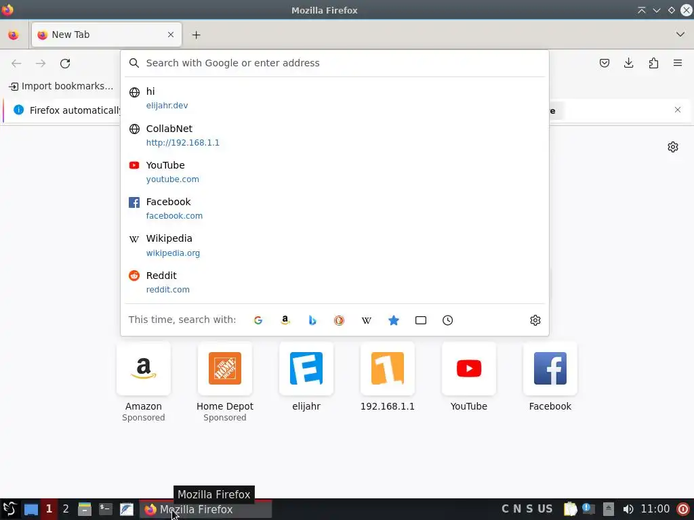Choose the Reddit reddit.com suggestion
694x520 pixels.
[x=335, y=282]
